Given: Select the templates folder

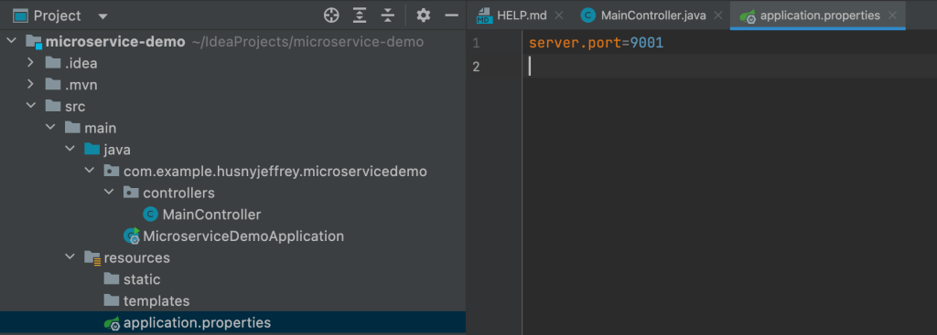Looking at the screenshot, I should click(156, 301).
